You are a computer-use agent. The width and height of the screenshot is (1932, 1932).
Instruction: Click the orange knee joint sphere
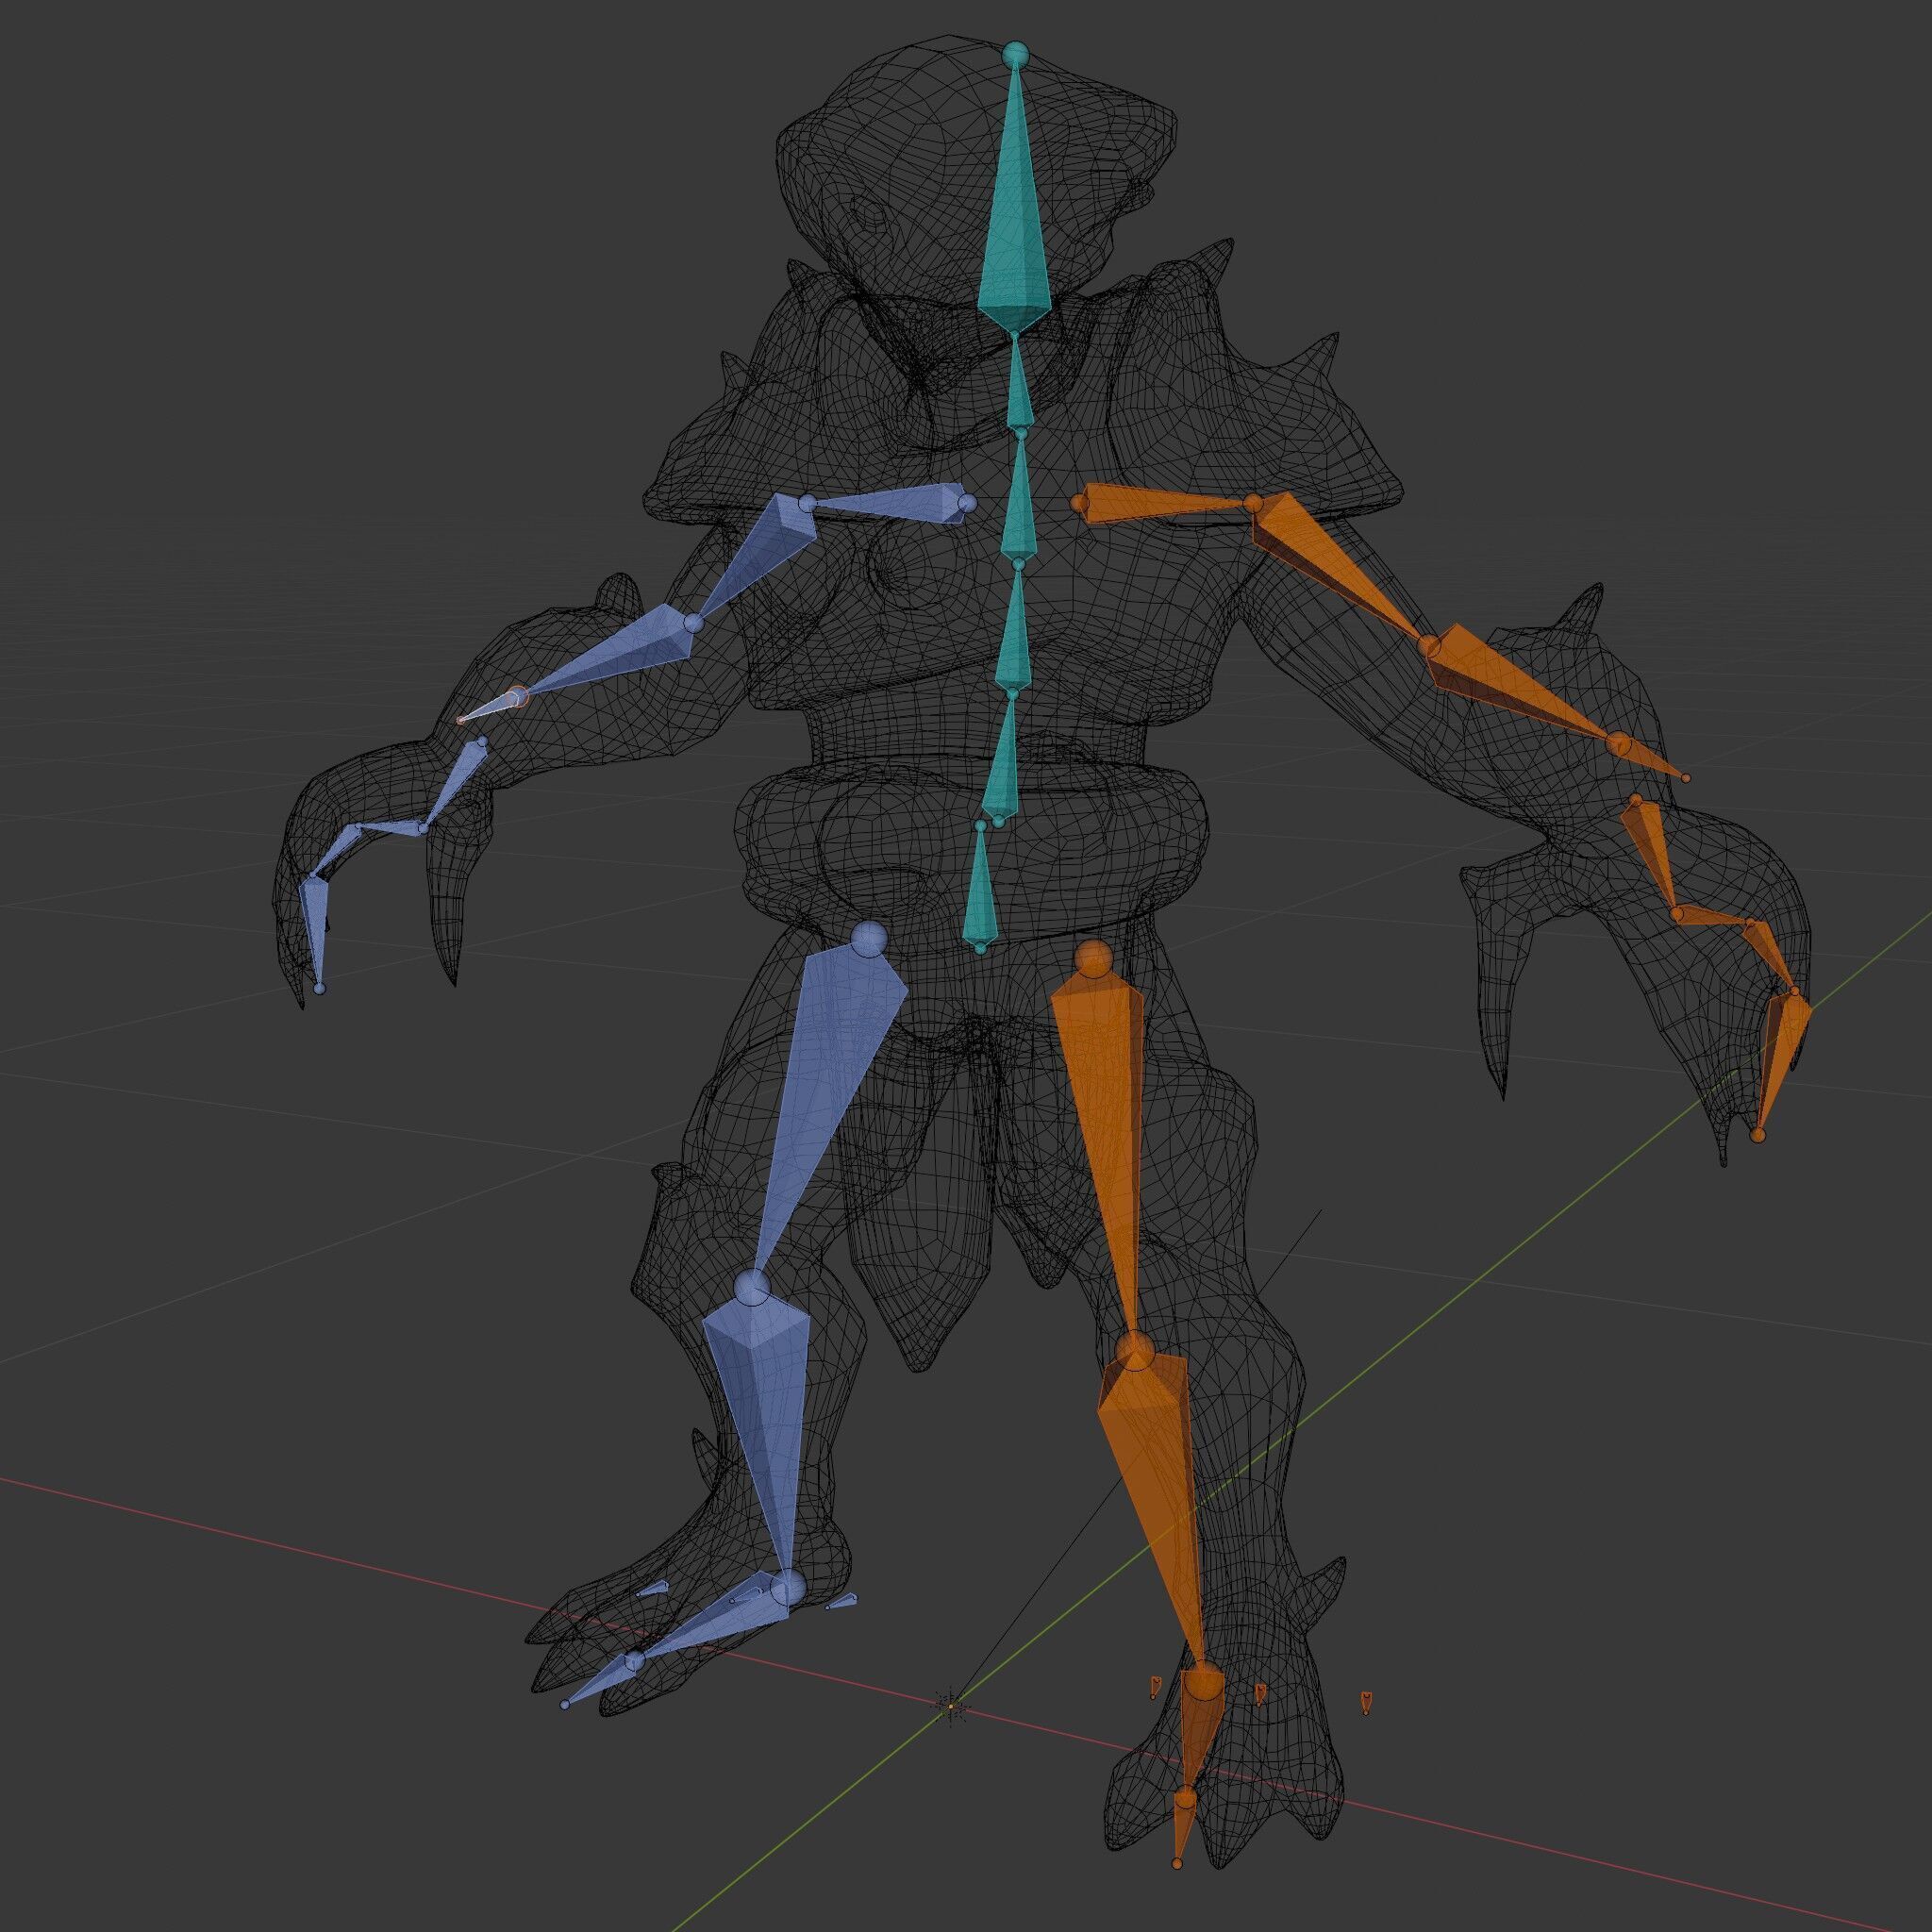[x=1134, y=1351]
